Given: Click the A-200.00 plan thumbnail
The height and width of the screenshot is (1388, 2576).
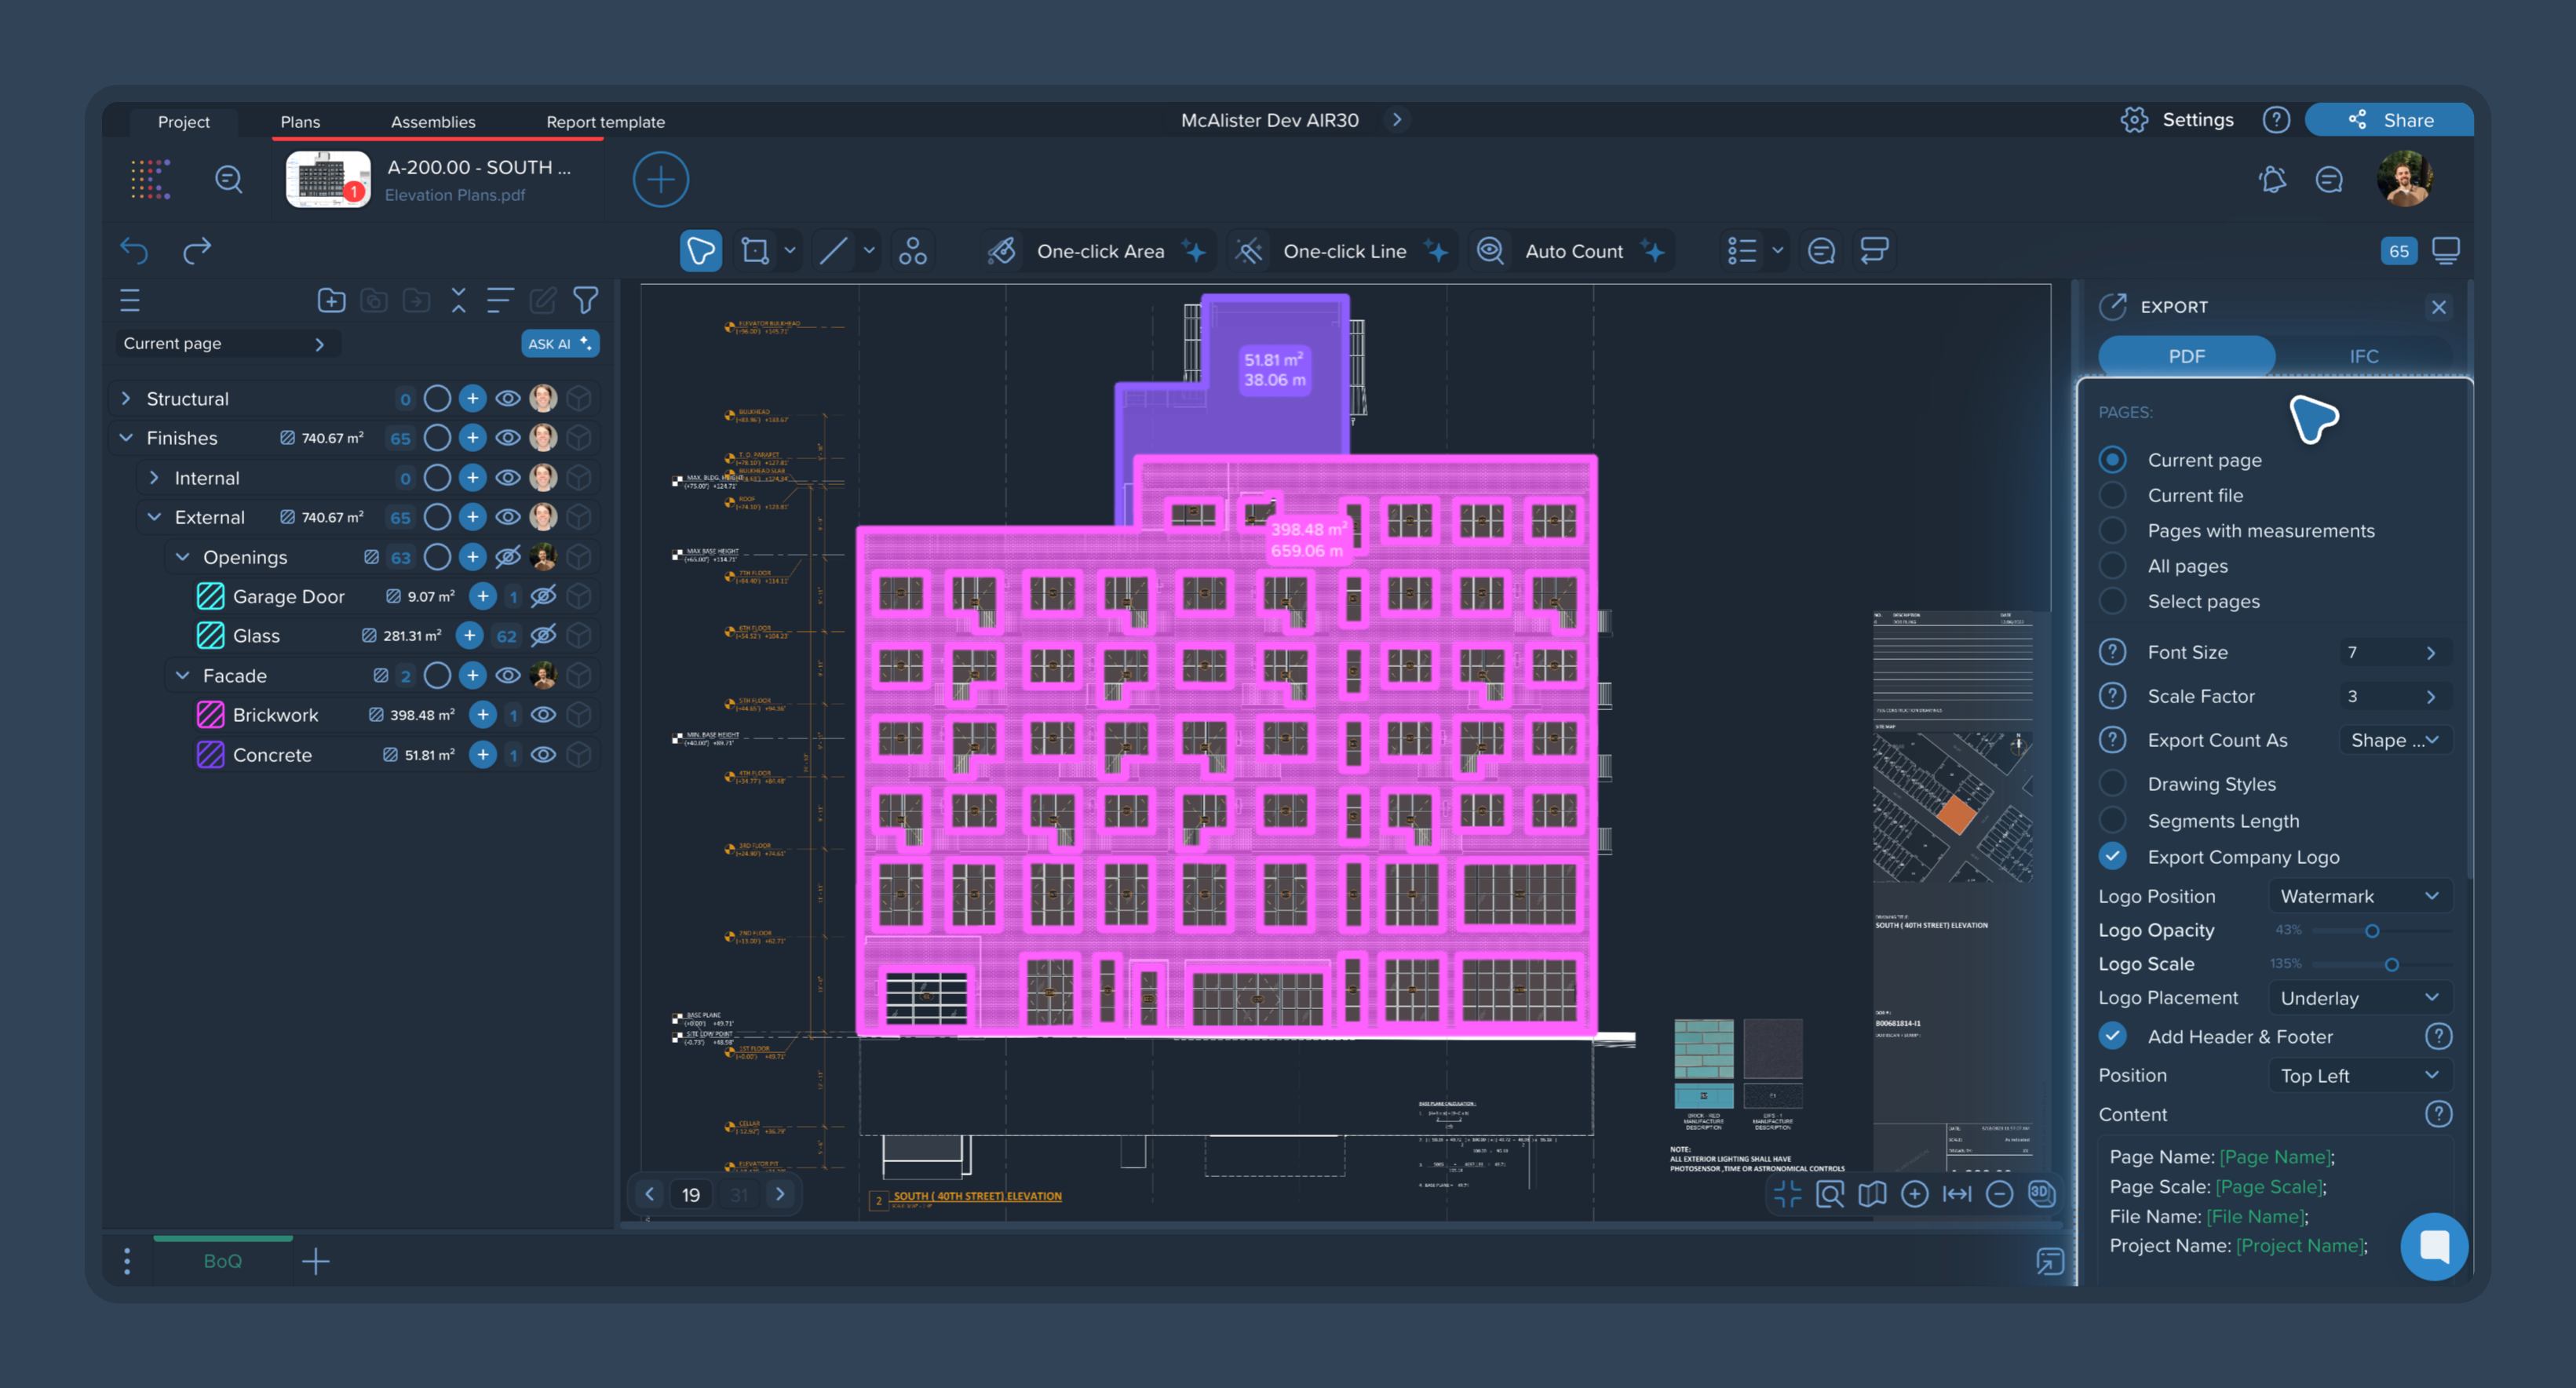Looking at the screenshot, I should point(328,180).
